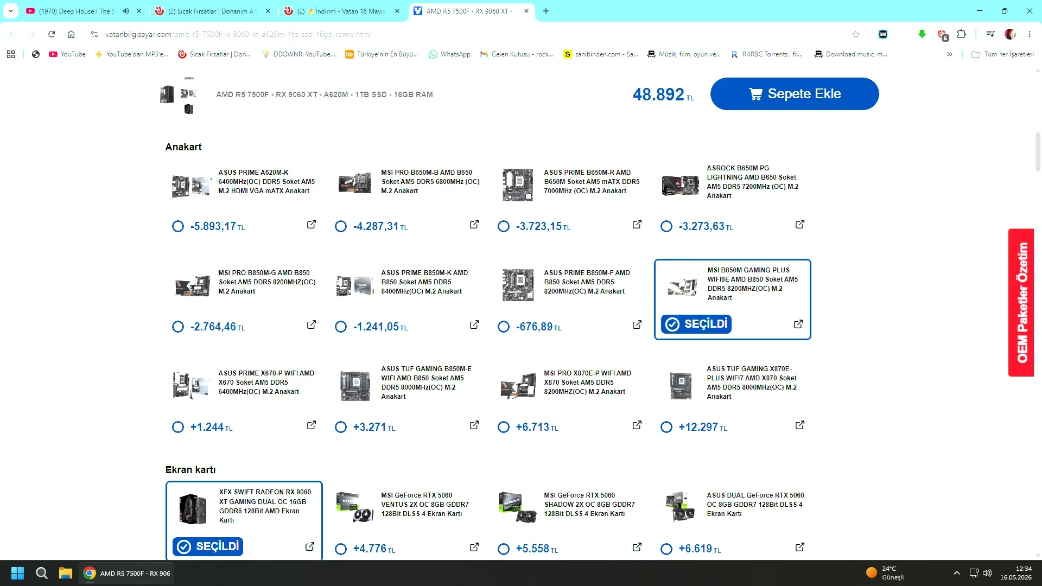The width and height of the screenshot is (1042, 586).
Task: Select ASROCK B650M PG Lightning for -3.273,63 TL
Action: tap(666, 226)
